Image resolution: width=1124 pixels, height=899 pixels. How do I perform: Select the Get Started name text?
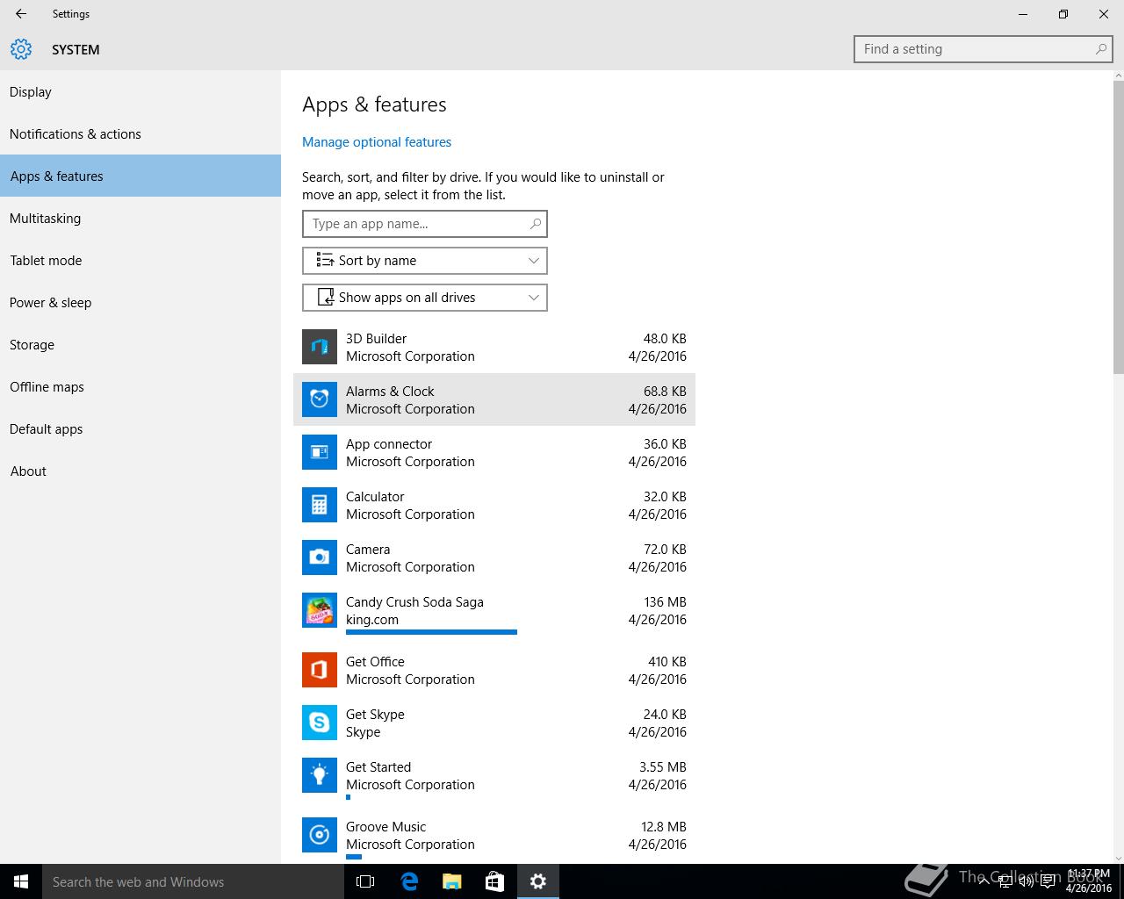click(378, 767)
